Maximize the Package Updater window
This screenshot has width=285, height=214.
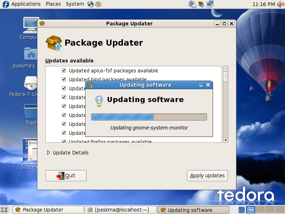(x=224, y=24)
